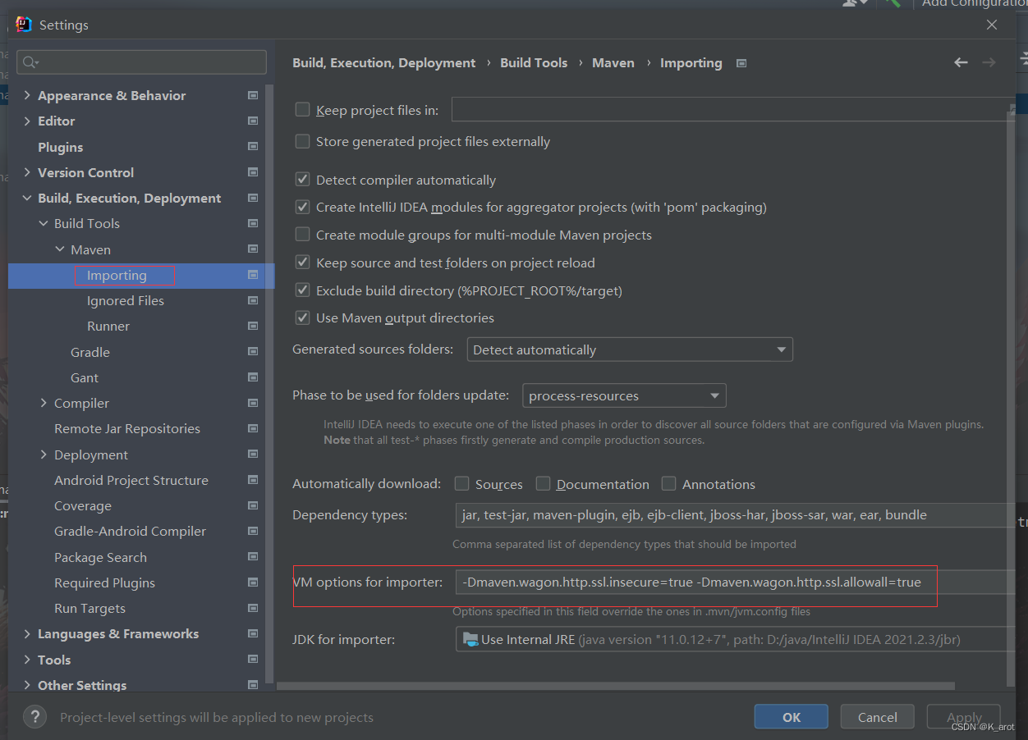
Task: Click Maven in breadcrumb path
Action: coord(613,62)
